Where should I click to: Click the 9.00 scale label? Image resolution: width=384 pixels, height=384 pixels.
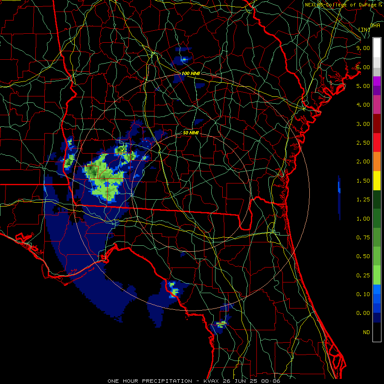click(x=363, y=48)
